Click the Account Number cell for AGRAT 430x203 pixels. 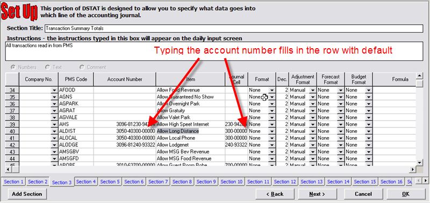(x=125, y=111)
